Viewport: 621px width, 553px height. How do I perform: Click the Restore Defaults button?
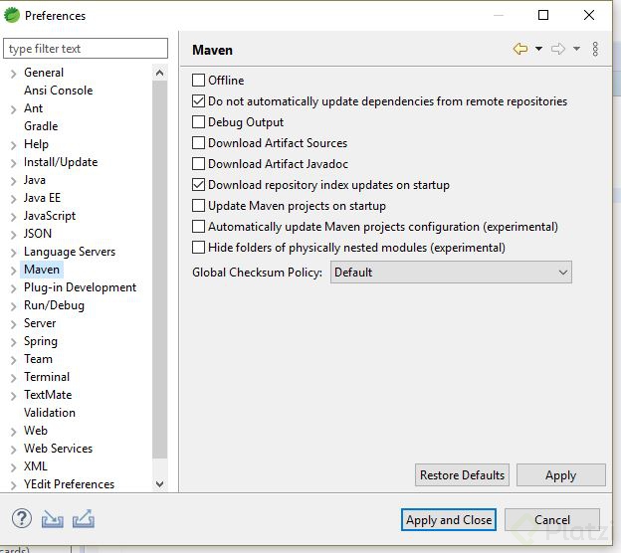pos(462,474)
